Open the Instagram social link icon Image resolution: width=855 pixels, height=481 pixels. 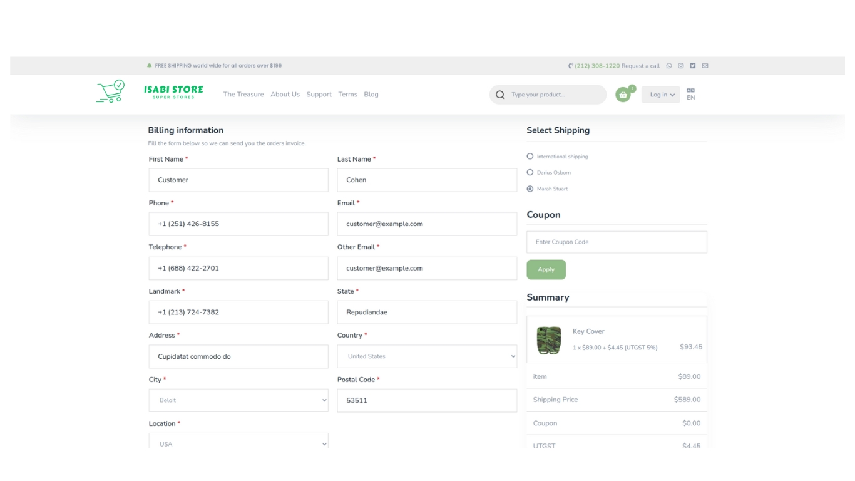click(x=681, y=66)
